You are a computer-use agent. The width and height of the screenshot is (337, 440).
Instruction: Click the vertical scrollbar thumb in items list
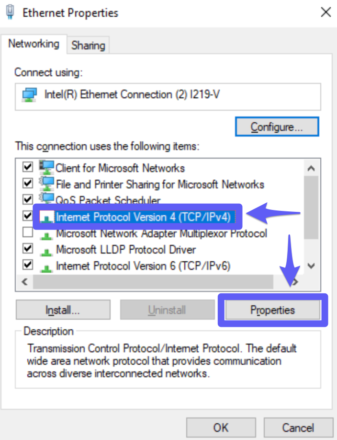tap(311, 208)
